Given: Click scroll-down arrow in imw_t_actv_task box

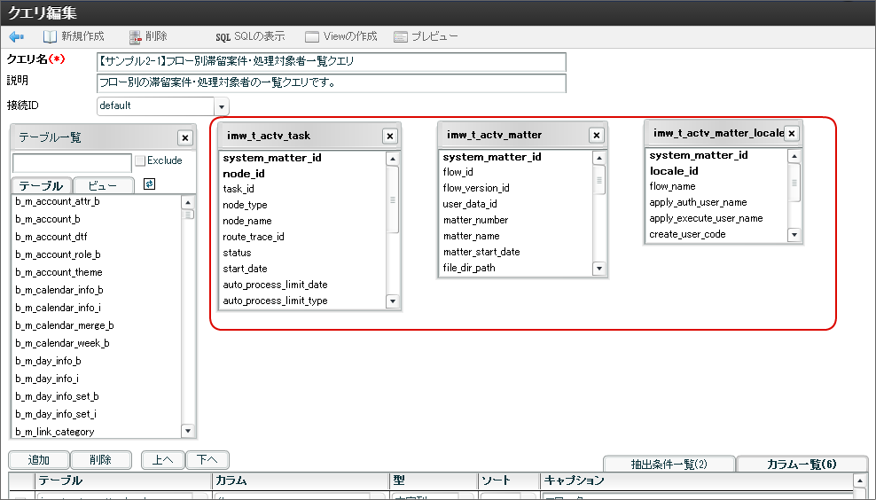Looking at the screenshot, I should (393, 301).
